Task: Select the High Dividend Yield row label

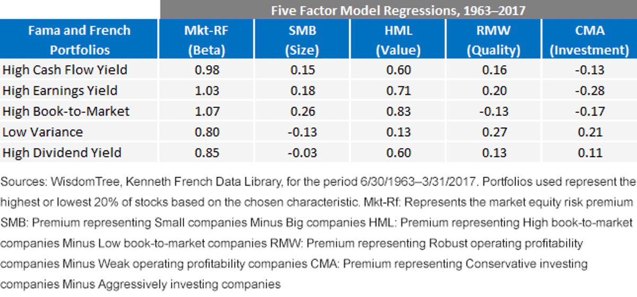Action: 62,153
